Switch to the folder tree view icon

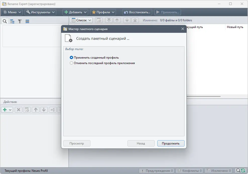tap(12, 21)
